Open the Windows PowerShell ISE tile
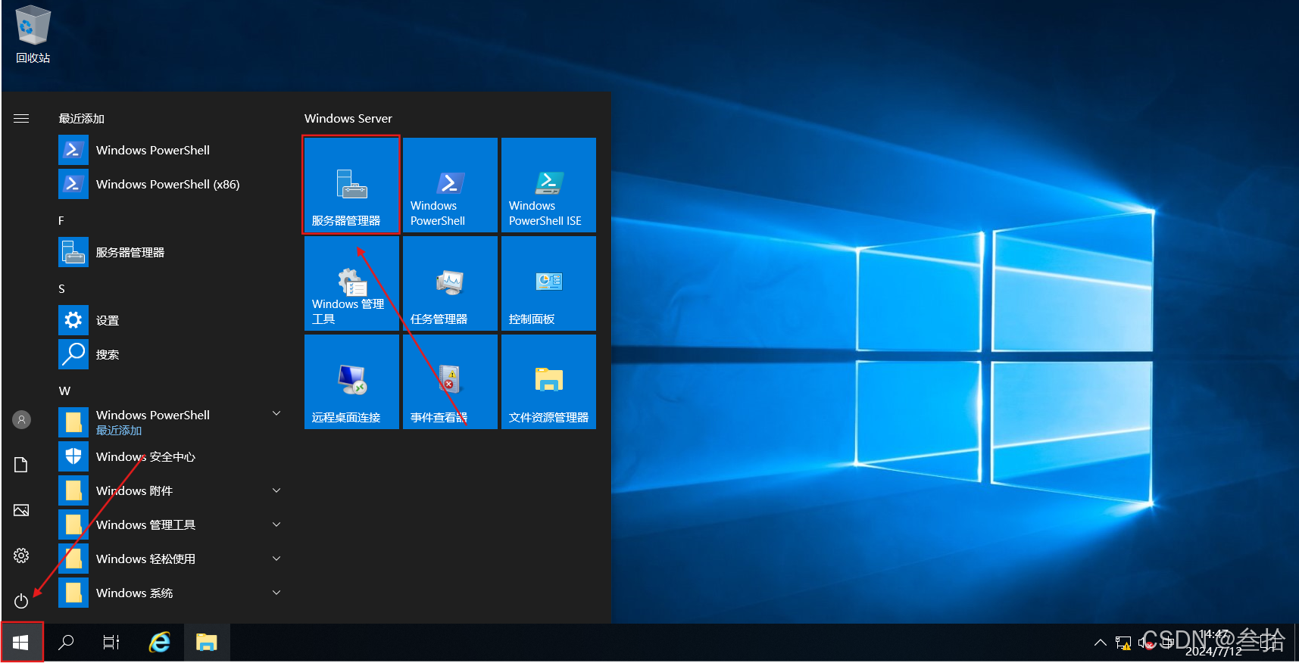 (548, 185)
